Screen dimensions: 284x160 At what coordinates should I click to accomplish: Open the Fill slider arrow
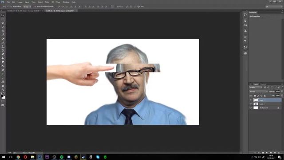point(282,96)
